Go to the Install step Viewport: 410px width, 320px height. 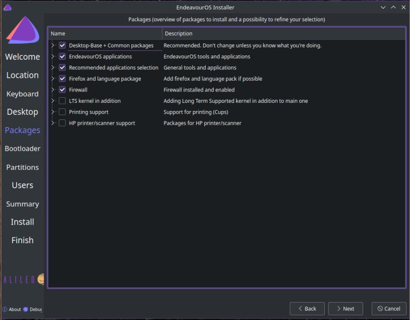(22, 222)
